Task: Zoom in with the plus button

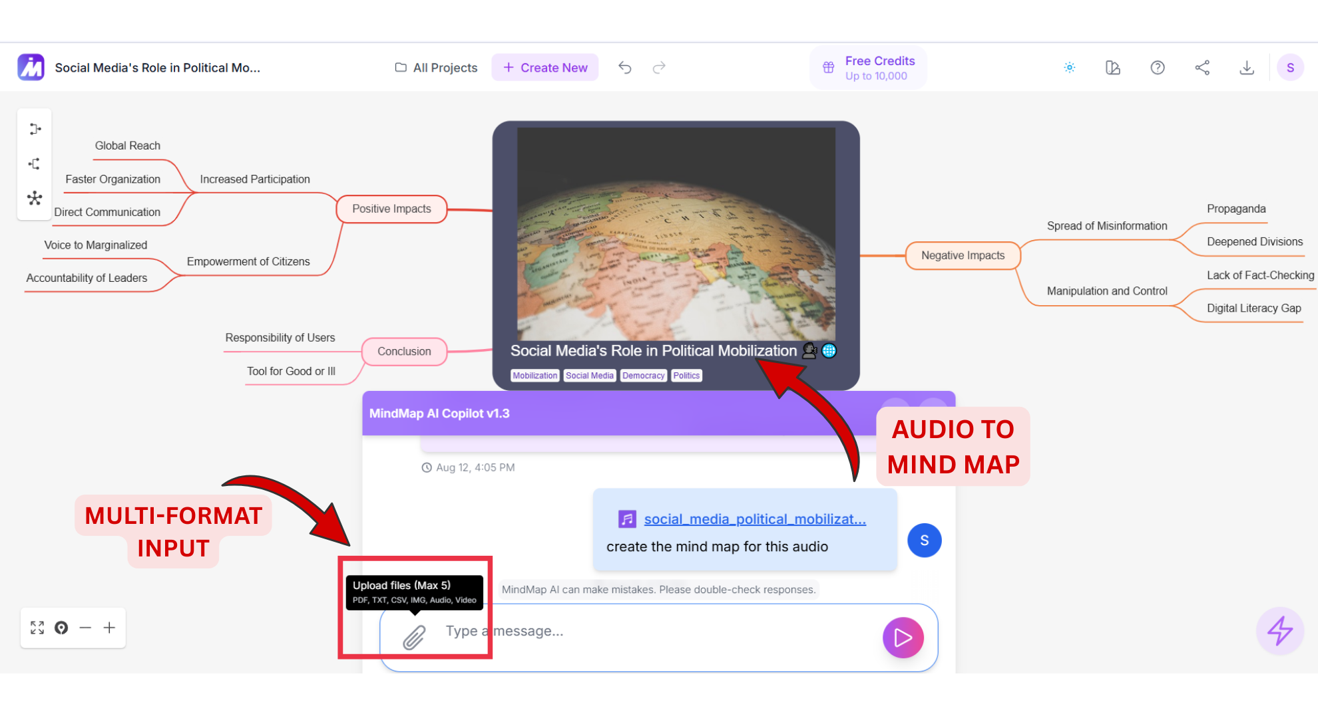Action: [109, 628]
